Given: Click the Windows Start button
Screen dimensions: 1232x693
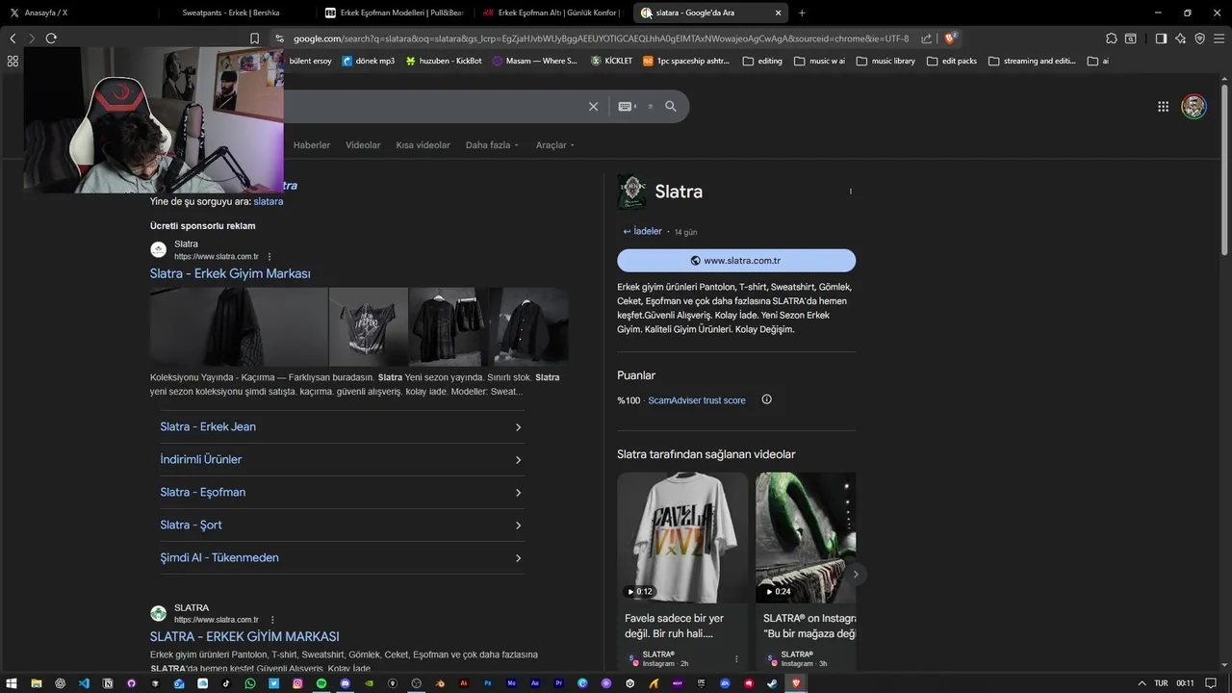Looking at the screenshot, I should coord(13,683).
